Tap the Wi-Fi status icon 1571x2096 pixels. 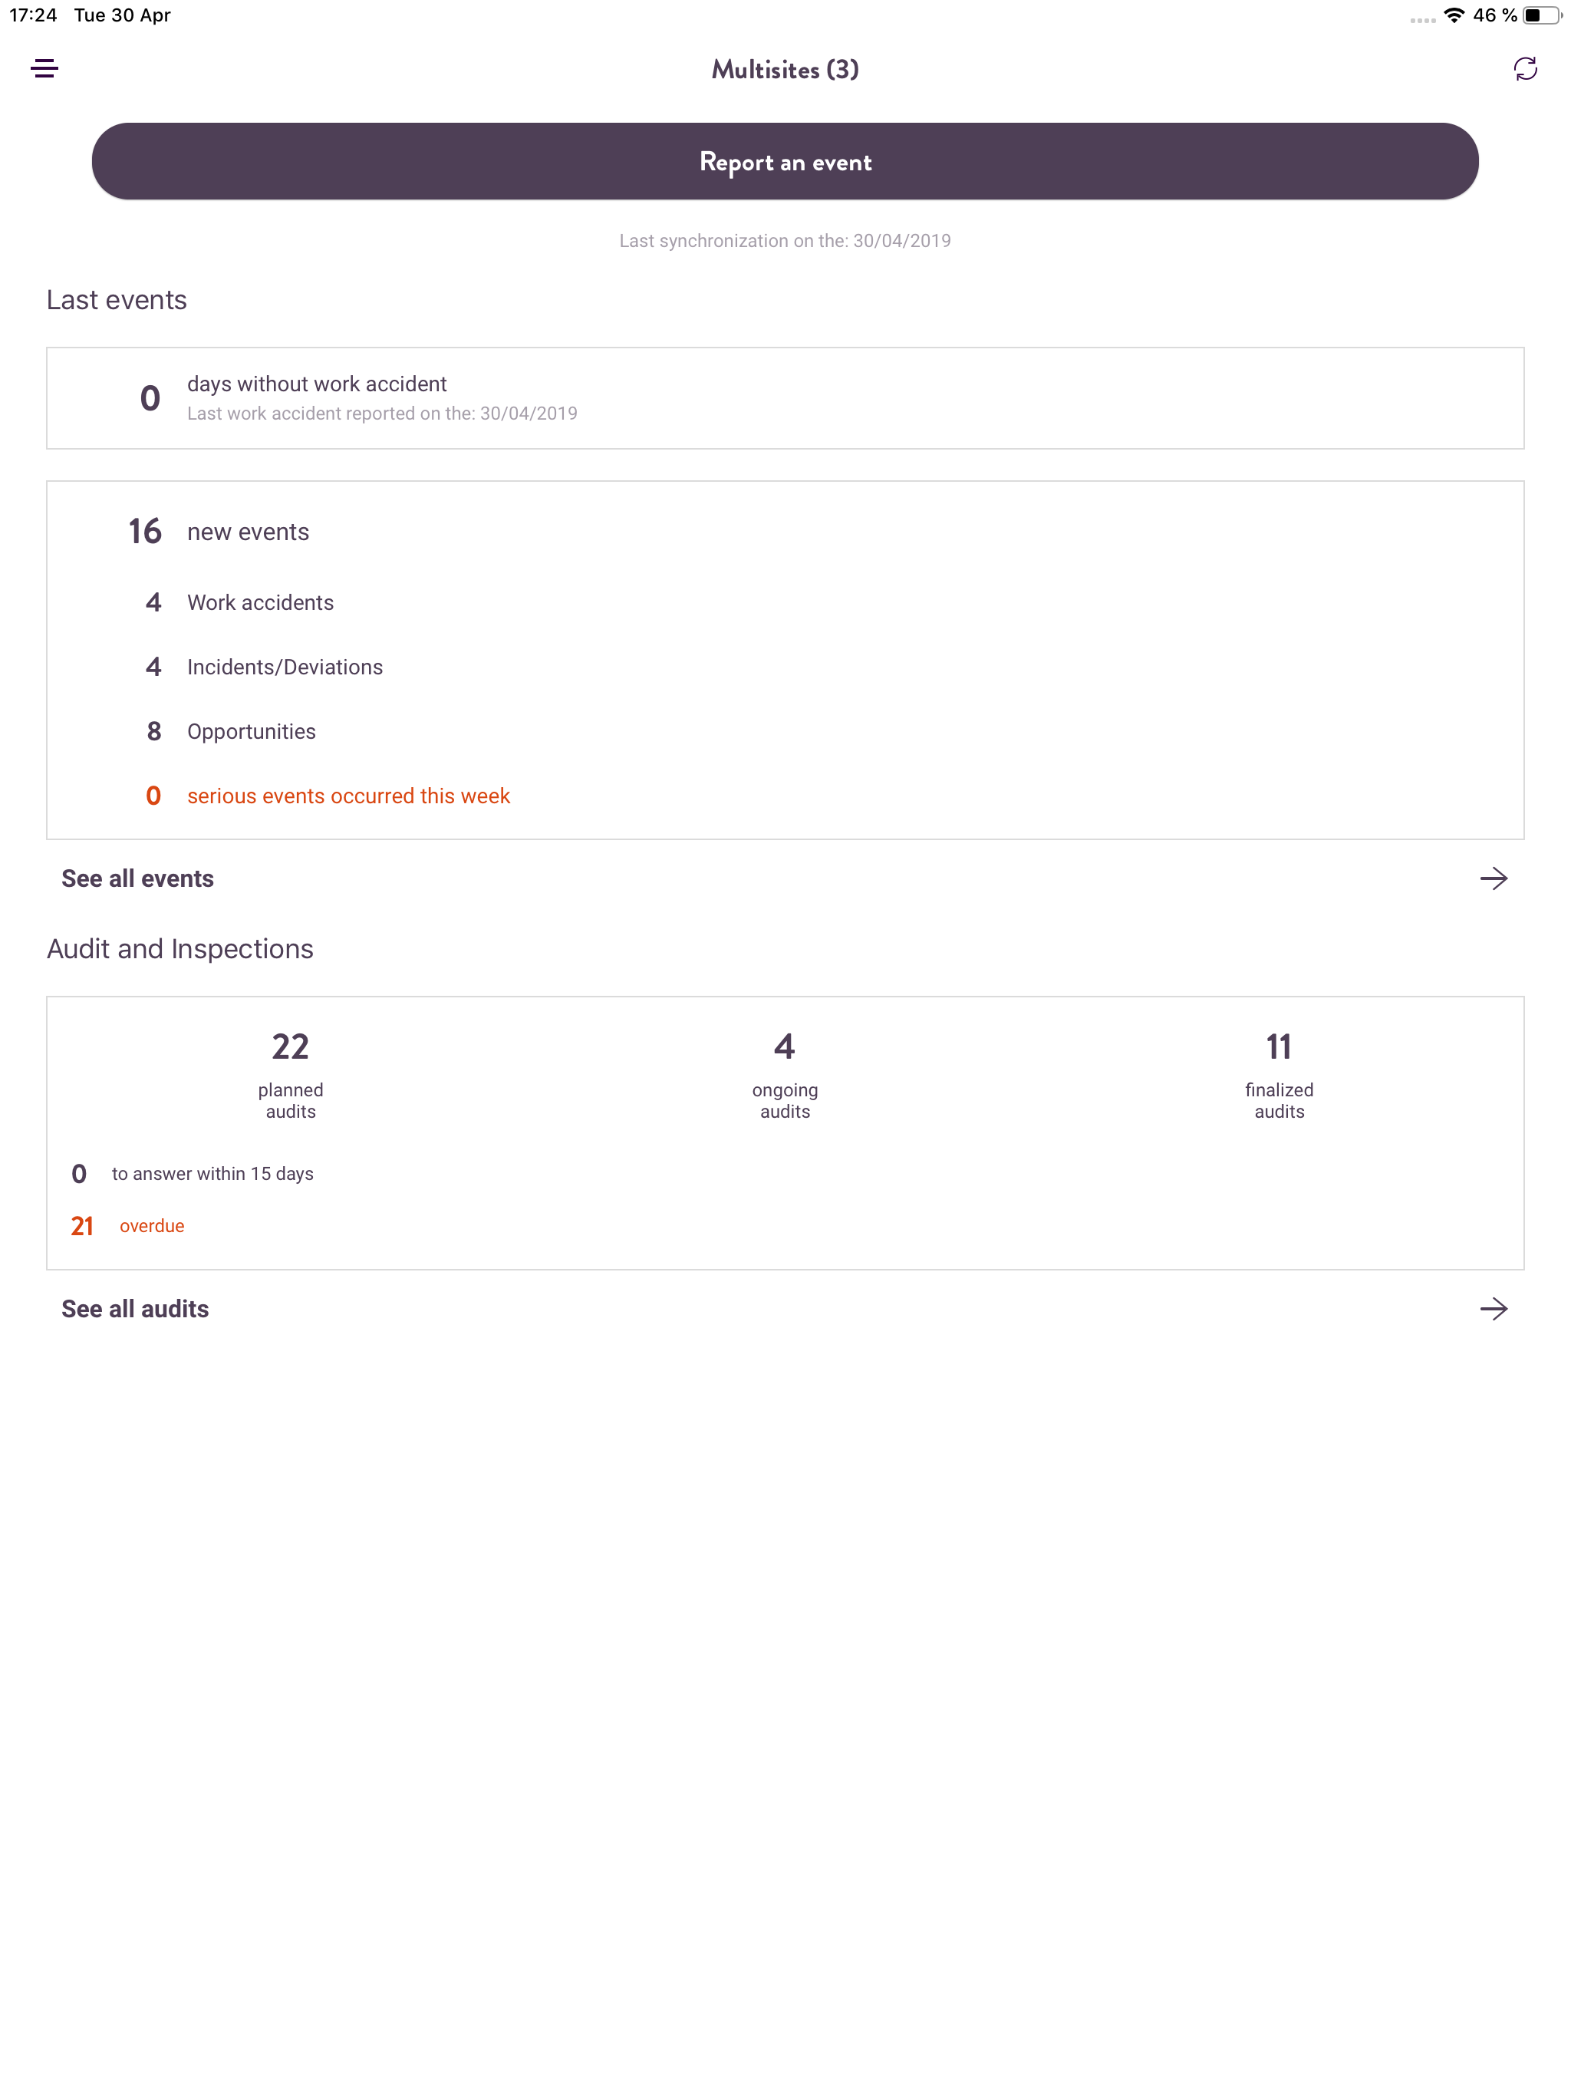pos(1454,15)
